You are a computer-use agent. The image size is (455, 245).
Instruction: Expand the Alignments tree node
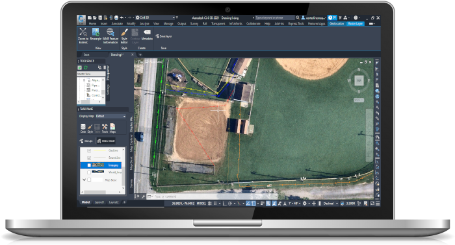tap(84, 80)
